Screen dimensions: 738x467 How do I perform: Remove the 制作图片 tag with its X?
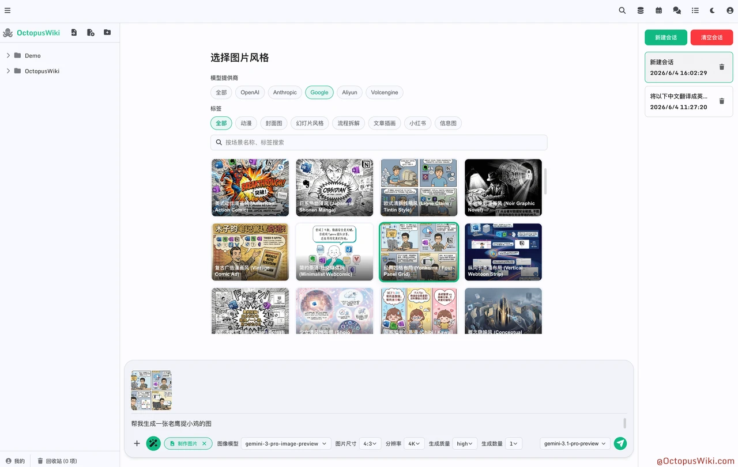[x=204, y=444]
